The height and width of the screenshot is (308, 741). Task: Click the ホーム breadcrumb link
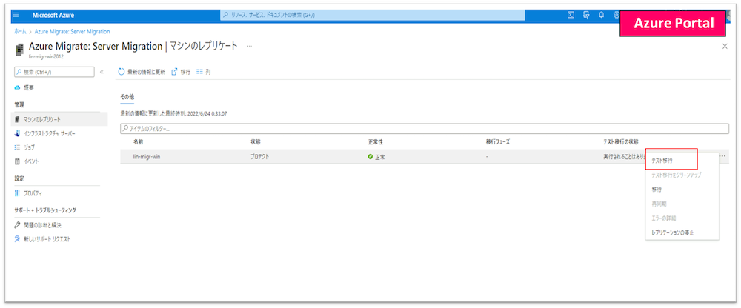coord(20,31)
